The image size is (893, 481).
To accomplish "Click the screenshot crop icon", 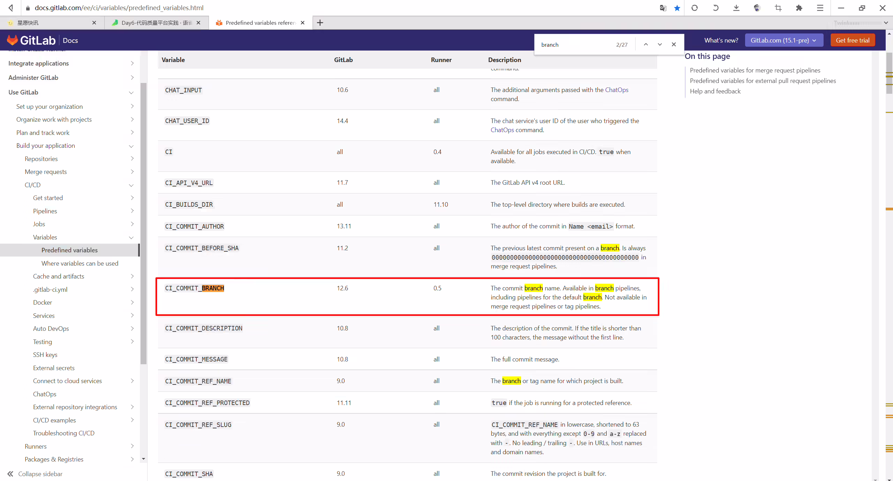I will click(778, 8).
